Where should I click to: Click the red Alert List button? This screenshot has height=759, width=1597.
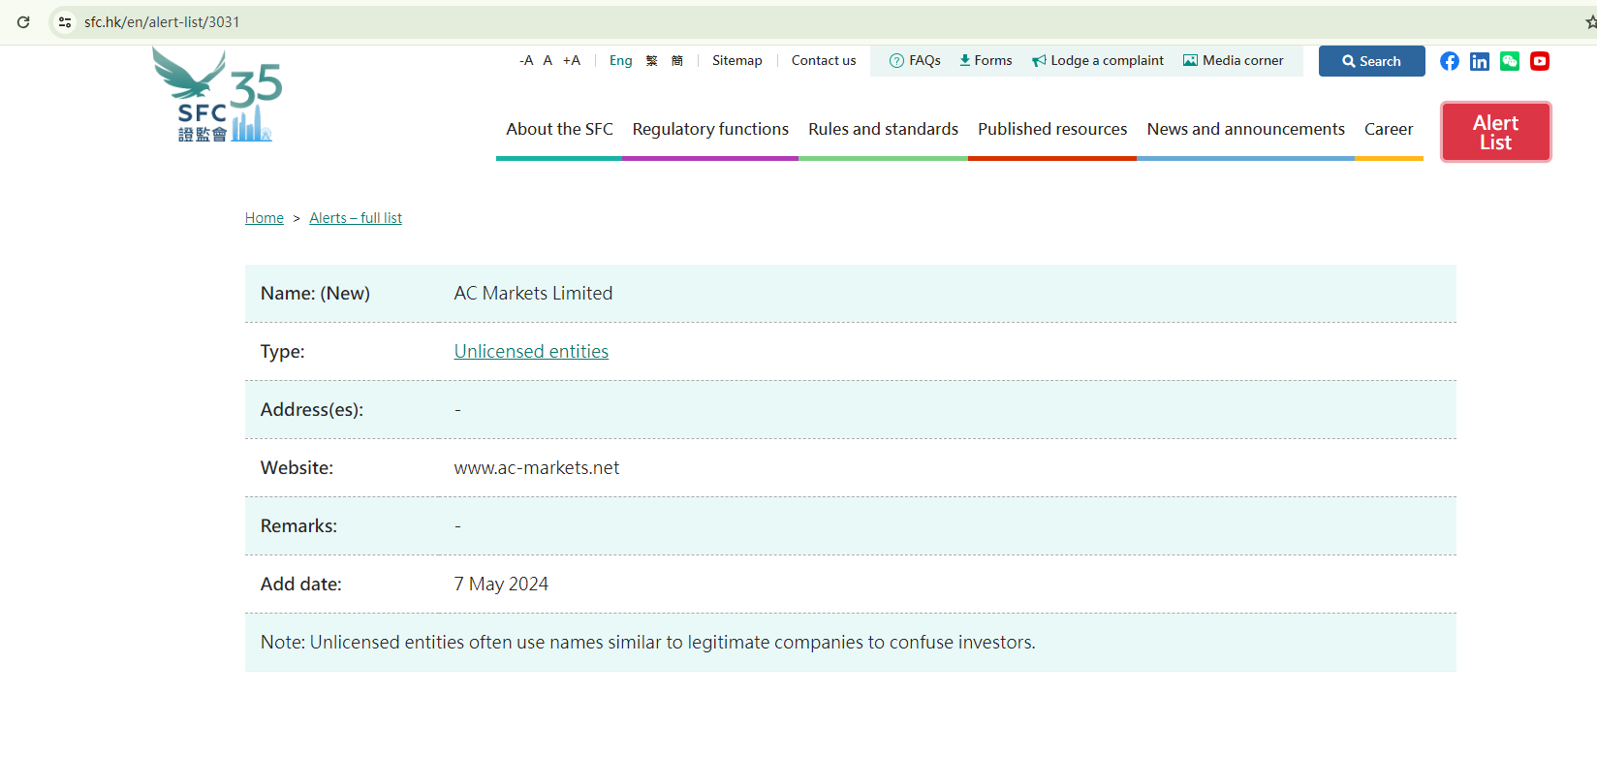(x=1495, y=132)
